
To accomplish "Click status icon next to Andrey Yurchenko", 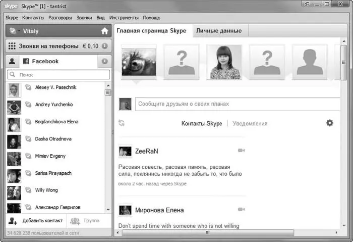I will [28, 104].
